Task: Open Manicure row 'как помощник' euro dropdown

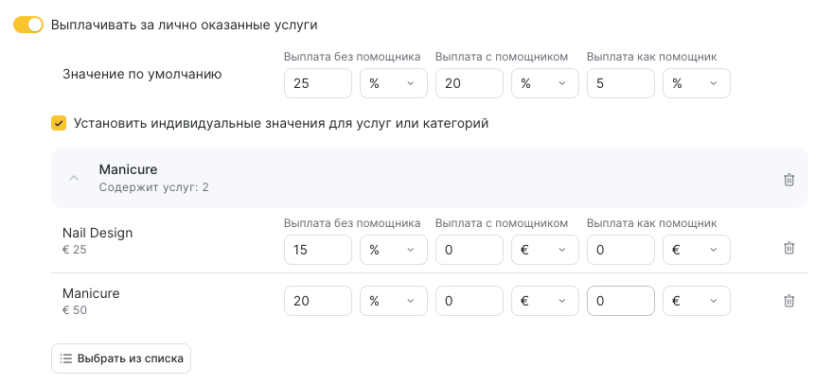Action: point(696,301)
